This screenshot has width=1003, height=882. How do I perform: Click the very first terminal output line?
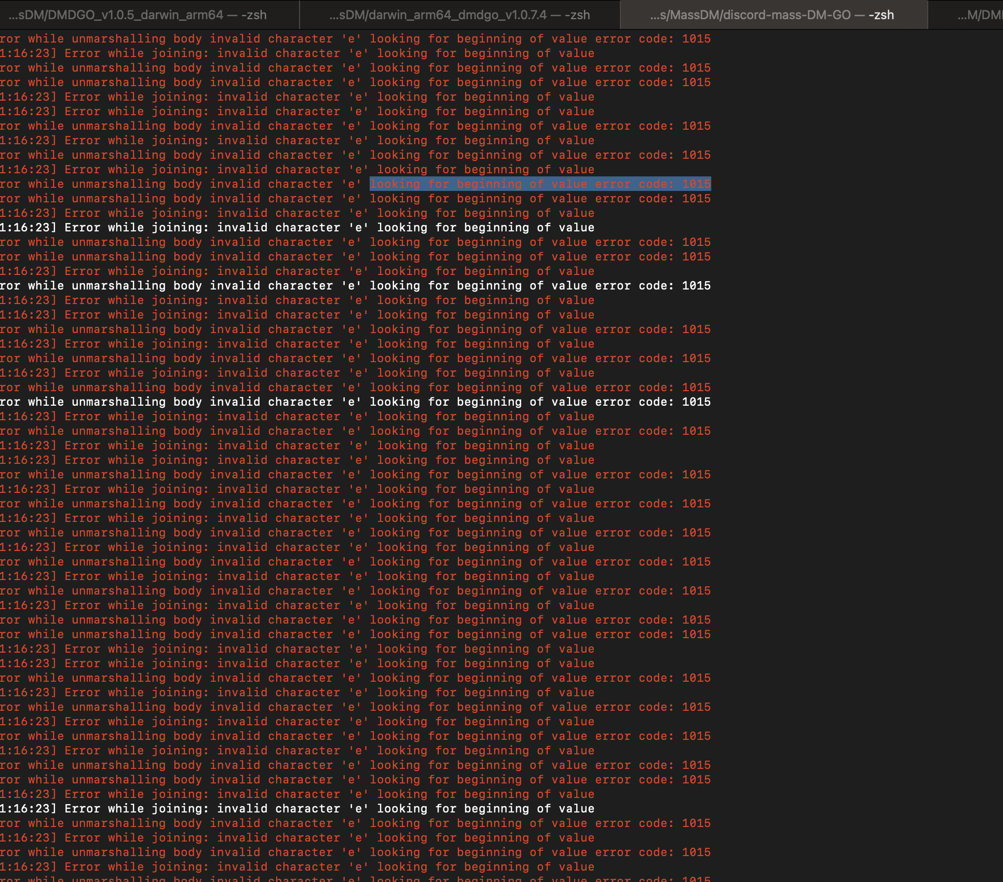pyautogui.click(x=355, y=39)
